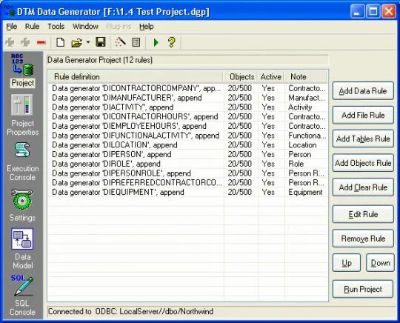Screen dimensions: 400x323
Task: Open the Data Model sidebar item
Action: tap(22, 248)
